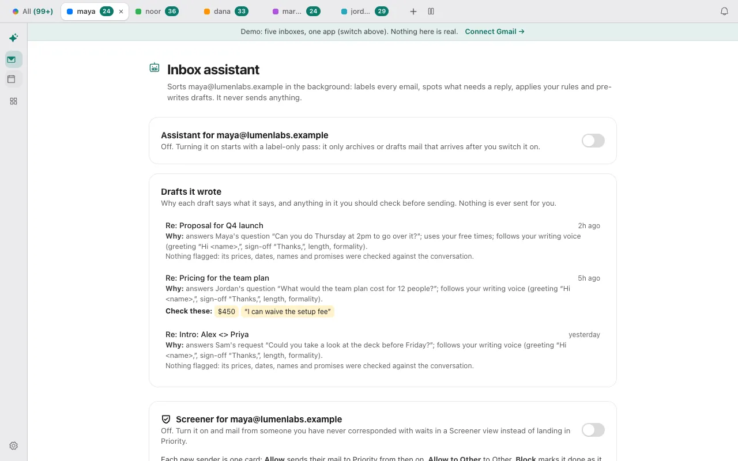The image size is (738, 461).
Task: Open draft Re: Proposal for Q4 launch
Action: (x=383, y=240)
